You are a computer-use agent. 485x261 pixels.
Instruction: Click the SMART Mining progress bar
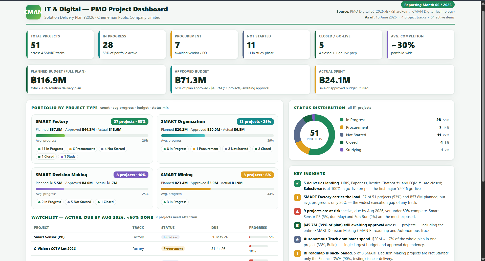pos(217,189)
